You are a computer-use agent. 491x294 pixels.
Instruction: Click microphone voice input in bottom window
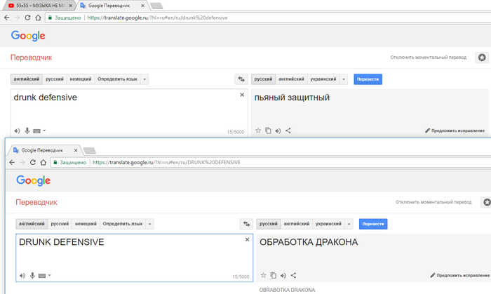pos(32,275)
